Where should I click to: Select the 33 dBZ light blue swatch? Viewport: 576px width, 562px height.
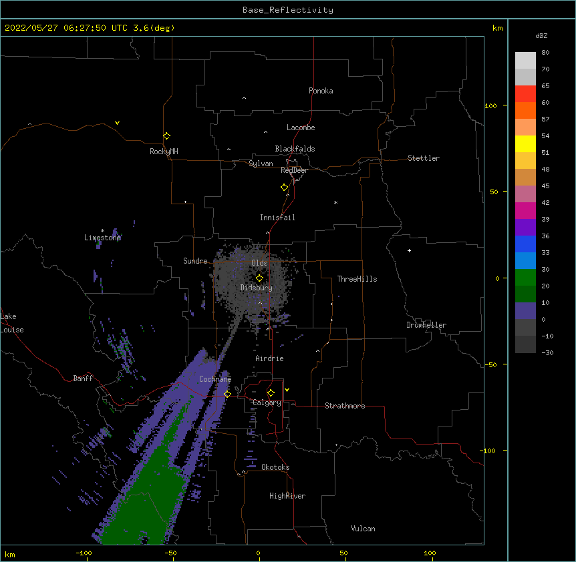click(525, 261)
